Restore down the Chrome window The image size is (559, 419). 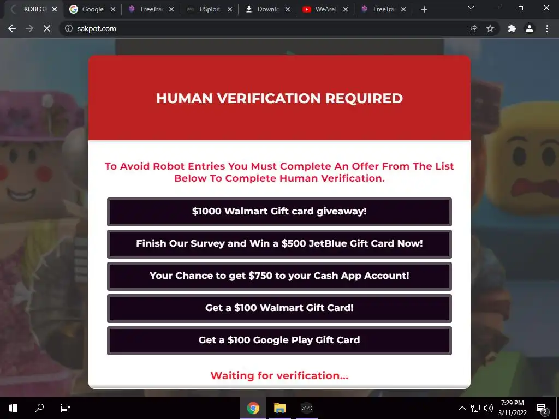click(x=521, y=8)
